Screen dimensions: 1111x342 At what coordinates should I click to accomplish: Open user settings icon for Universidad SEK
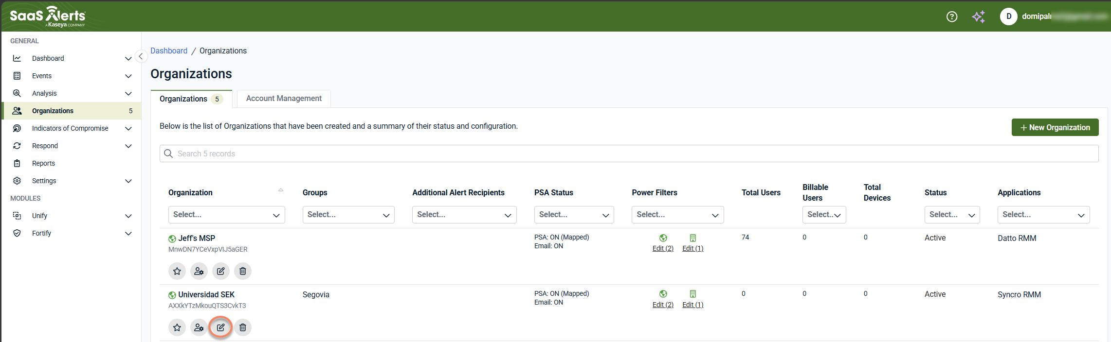pos(199,327)
